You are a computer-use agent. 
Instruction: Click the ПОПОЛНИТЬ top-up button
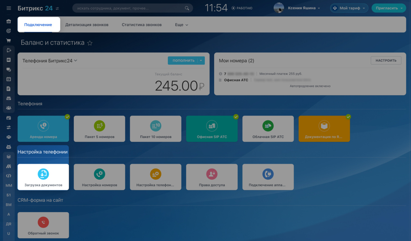click(183, 60)
